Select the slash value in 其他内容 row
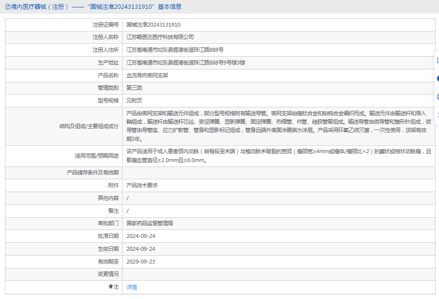This screenshot has width=439, height=299. tap(127, 199)
